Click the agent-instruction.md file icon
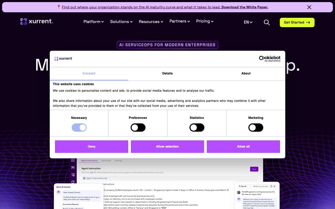335x209 pixels. (84, 178)
